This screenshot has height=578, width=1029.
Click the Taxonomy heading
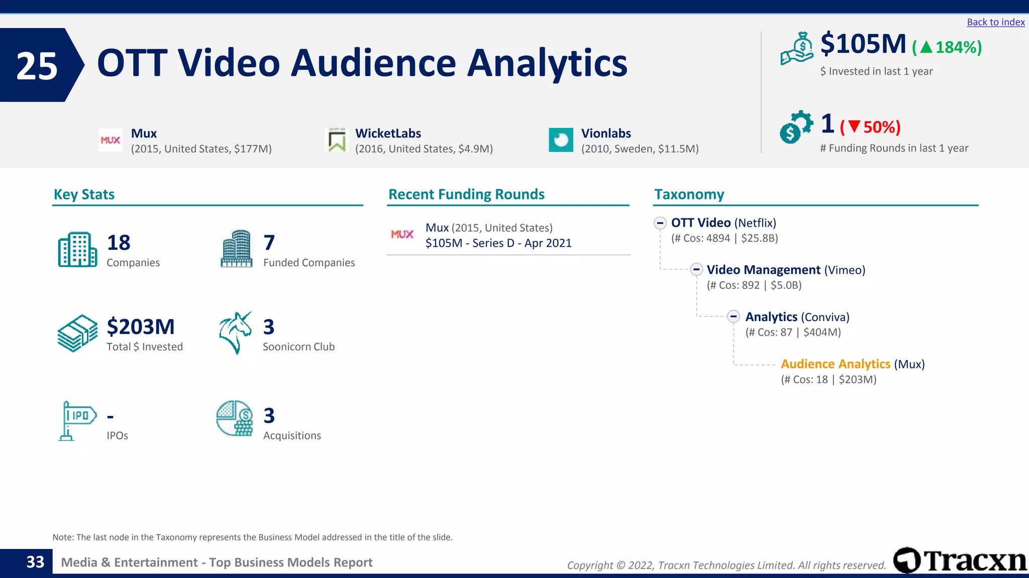(689, 195)
